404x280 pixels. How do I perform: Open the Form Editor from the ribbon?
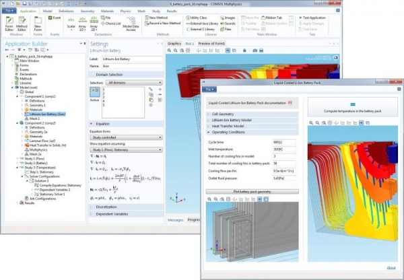9,24
